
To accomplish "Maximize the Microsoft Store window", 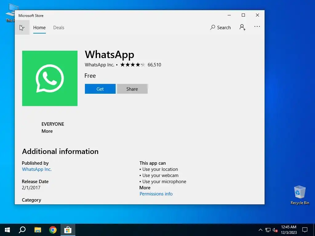I will coord(243,15).
